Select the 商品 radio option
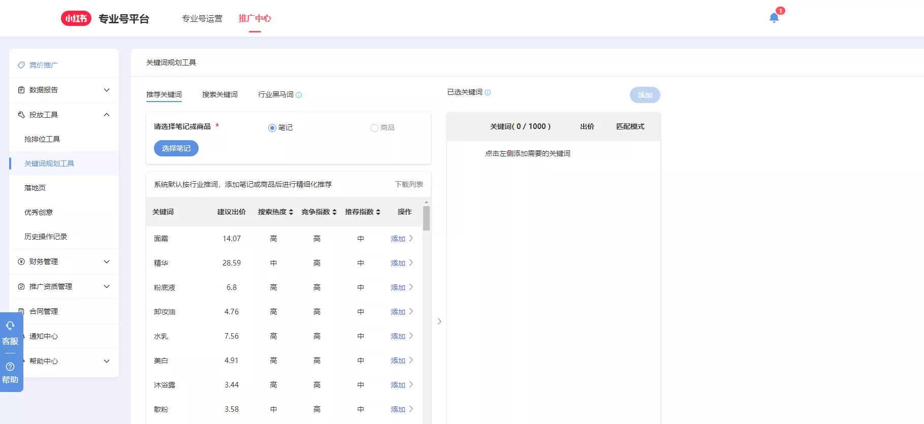The image size is (924, 424). 374,128
